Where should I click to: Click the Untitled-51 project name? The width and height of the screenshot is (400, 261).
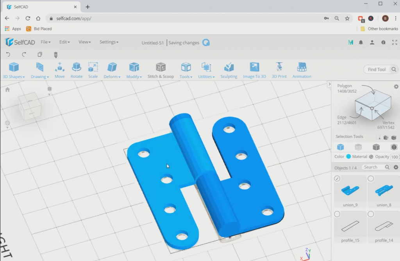[153, 43]
